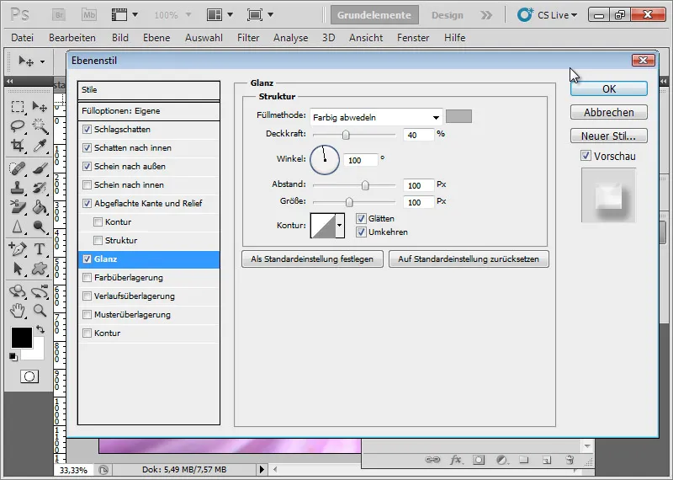
Task: Open the Bearbeiten menu
Action: pyautogui.click(x=72, y=38)
